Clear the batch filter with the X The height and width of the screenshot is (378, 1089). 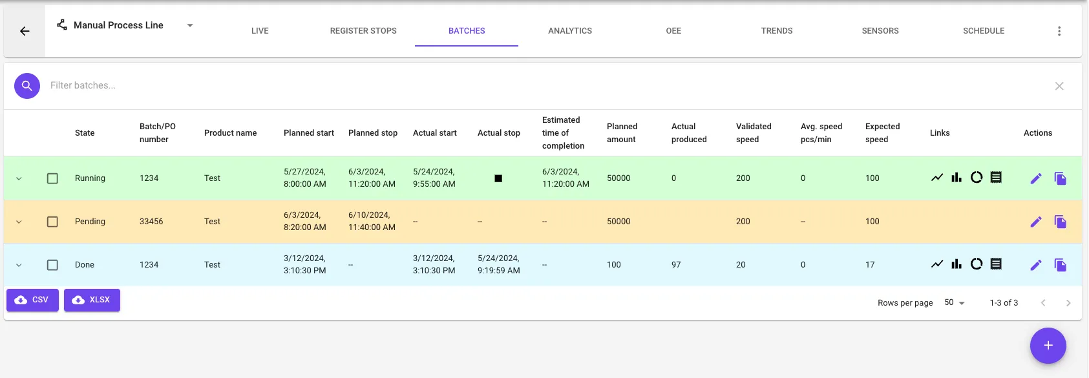1059,86
